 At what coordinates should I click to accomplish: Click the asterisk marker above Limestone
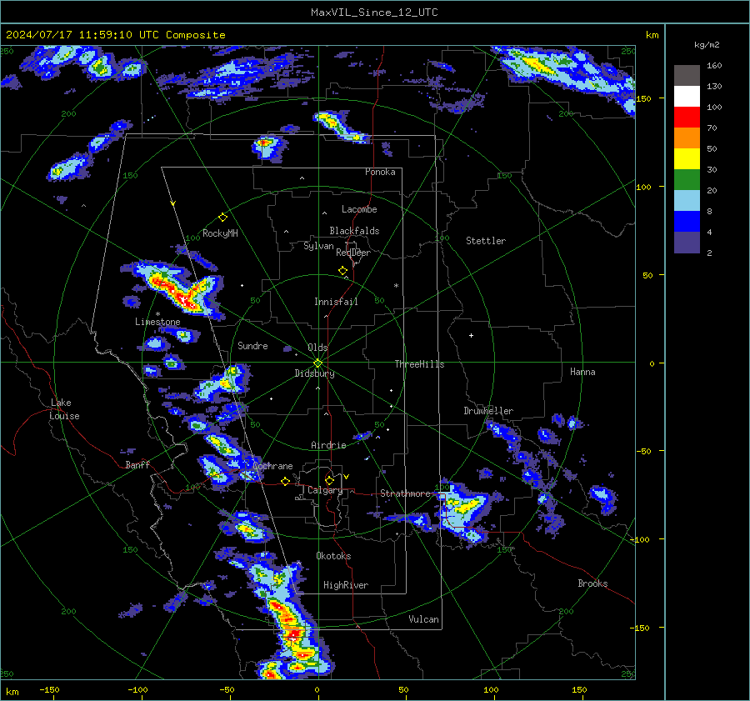pyautogui.click(x=157, y=314)
